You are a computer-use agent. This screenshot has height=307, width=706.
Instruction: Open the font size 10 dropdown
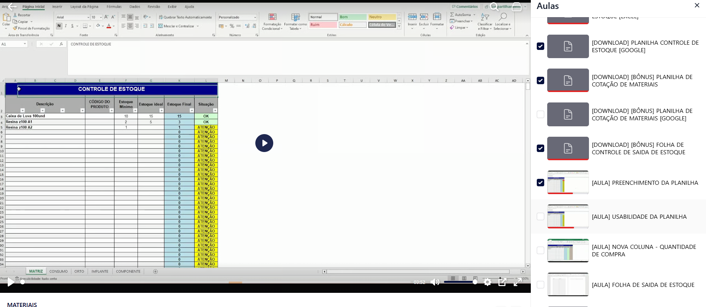point(101,17)
